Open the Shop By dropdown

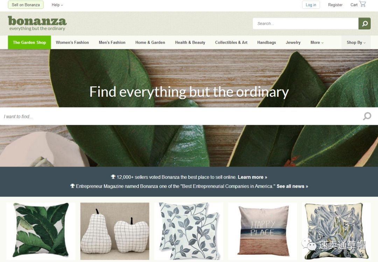(x=356, y=42)
